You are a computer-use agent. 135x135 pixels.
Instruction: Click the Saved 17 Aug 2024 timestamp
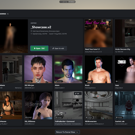coord(58,34)
